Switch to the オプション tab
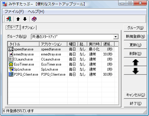 28,28
